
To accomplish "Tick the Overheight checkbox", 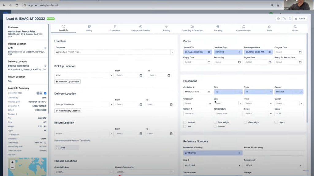I will (246, 122).
